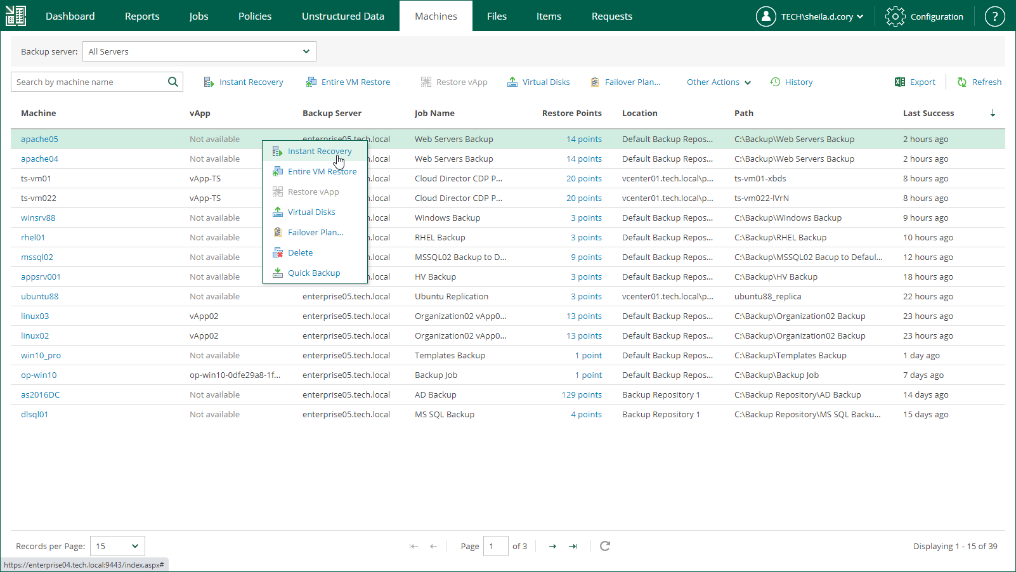Select Quick Backup from context menu
This screenshot has height=572, width=1016.
[x=313, y=273]
